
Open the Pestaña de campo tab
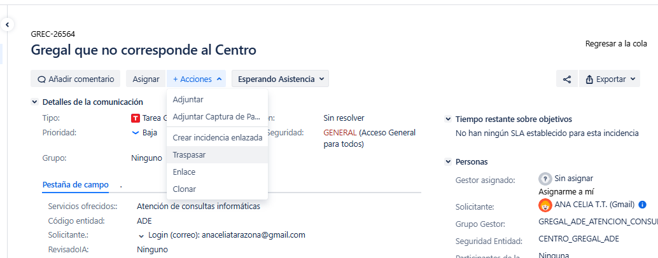75,185
